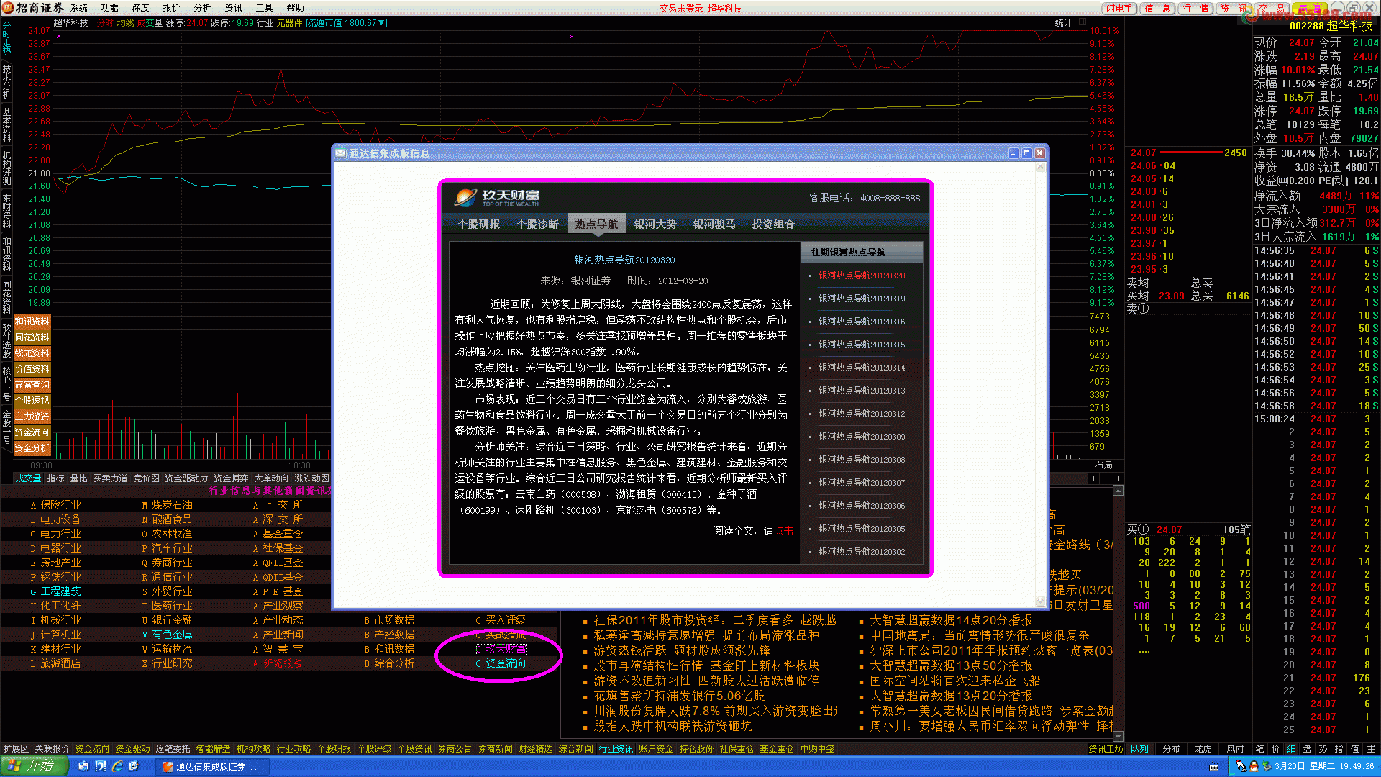Click the 和讯资料 orange sidebar button
The width and height of the screenshot is (1381, 777).
(x=32, y=322)
